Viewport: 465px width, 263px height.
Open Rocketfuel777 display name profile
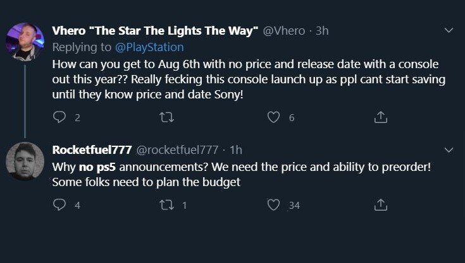(91, 151)
